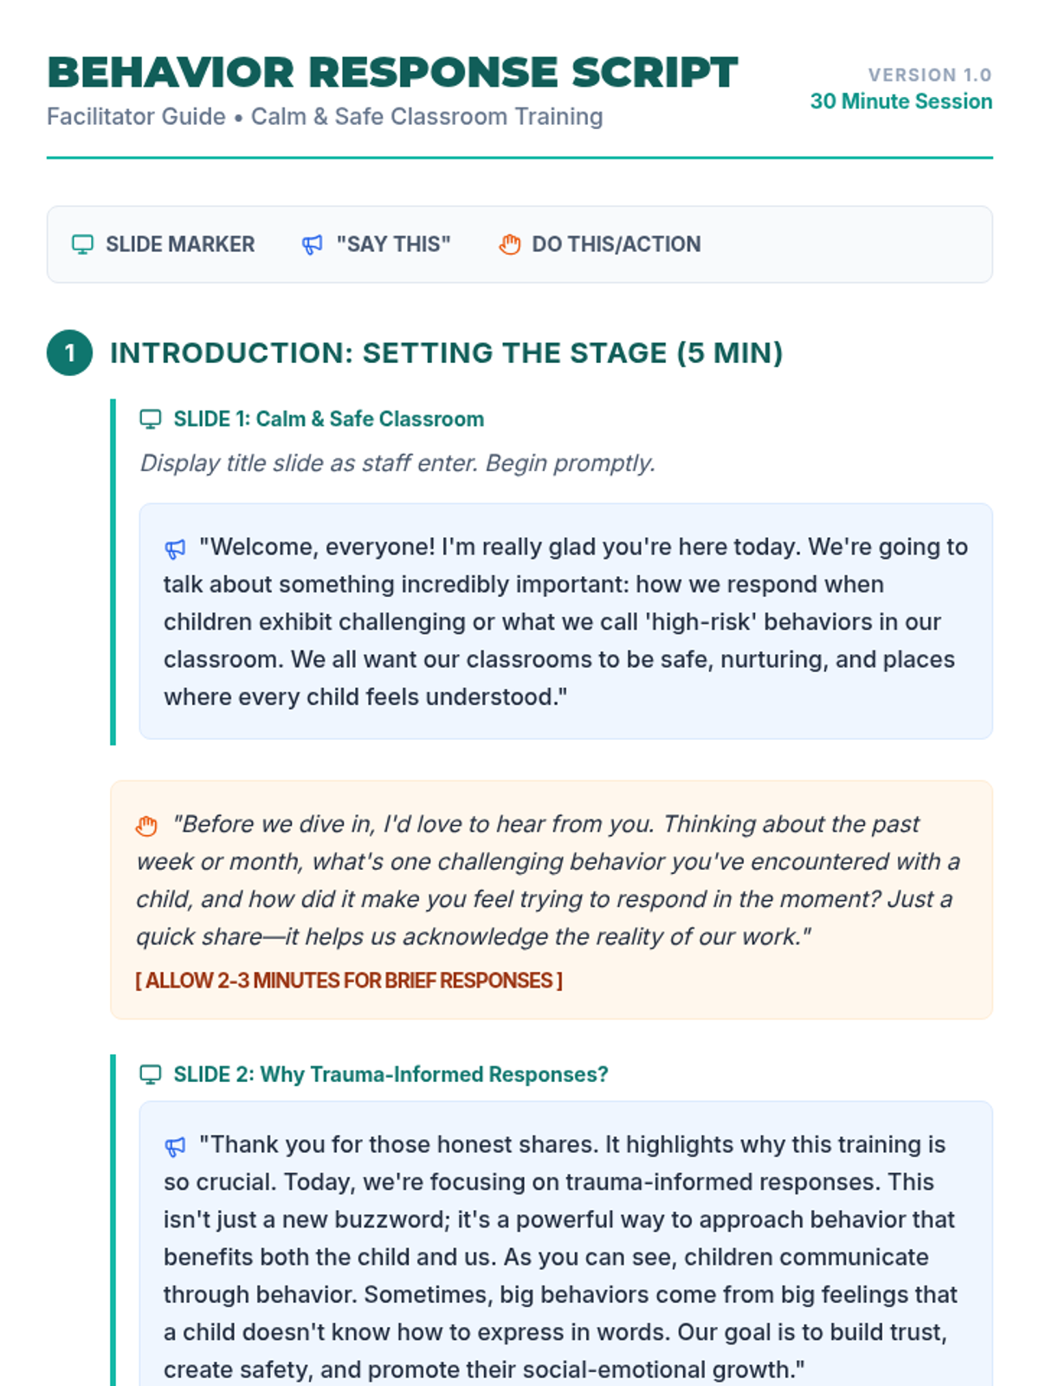Click the SLIDE 2: Why Trauma-Informed Responses heading

point(390,1075)
